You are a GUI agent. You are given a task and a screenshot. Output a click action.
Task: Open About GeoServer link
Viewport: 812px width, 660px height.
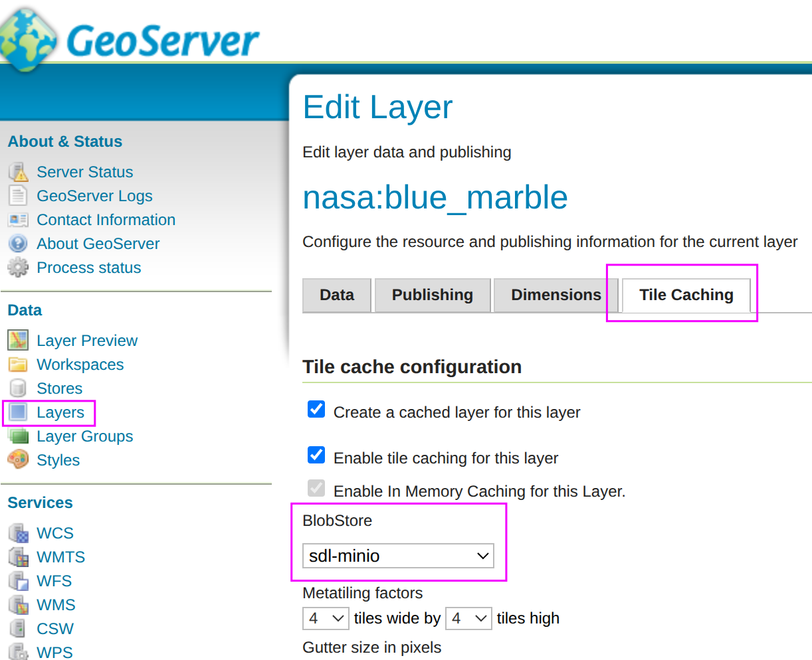[x=98, y=244]
